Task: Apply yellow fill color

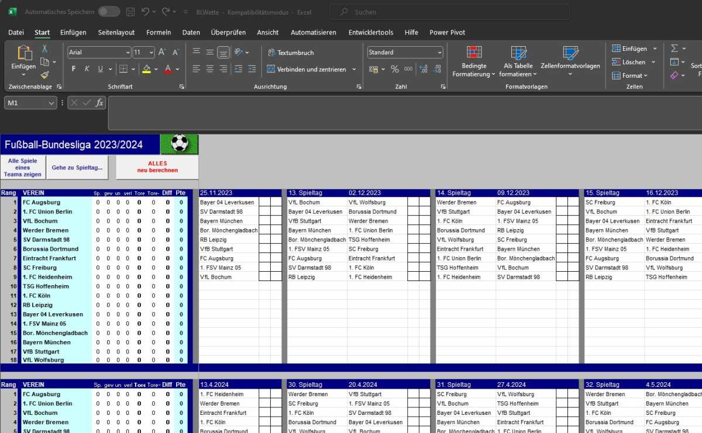Action: [x=146, y=69]
